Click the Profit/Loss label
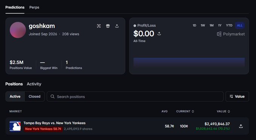The width and height of the screenshot is (256, 140). pos(146,26)
